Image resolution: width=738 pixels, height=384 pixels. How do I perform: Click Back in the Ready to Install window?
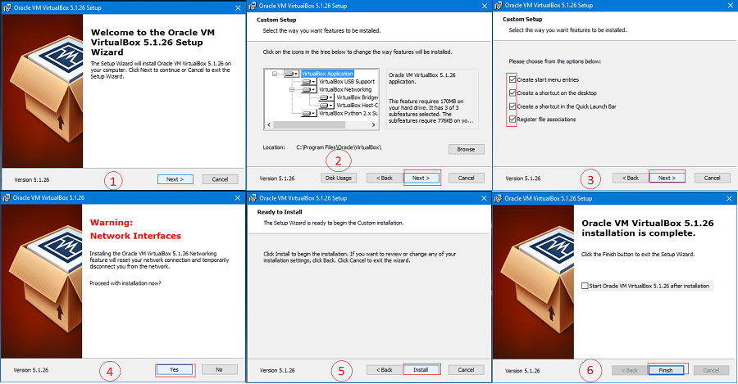coord(385,370)
